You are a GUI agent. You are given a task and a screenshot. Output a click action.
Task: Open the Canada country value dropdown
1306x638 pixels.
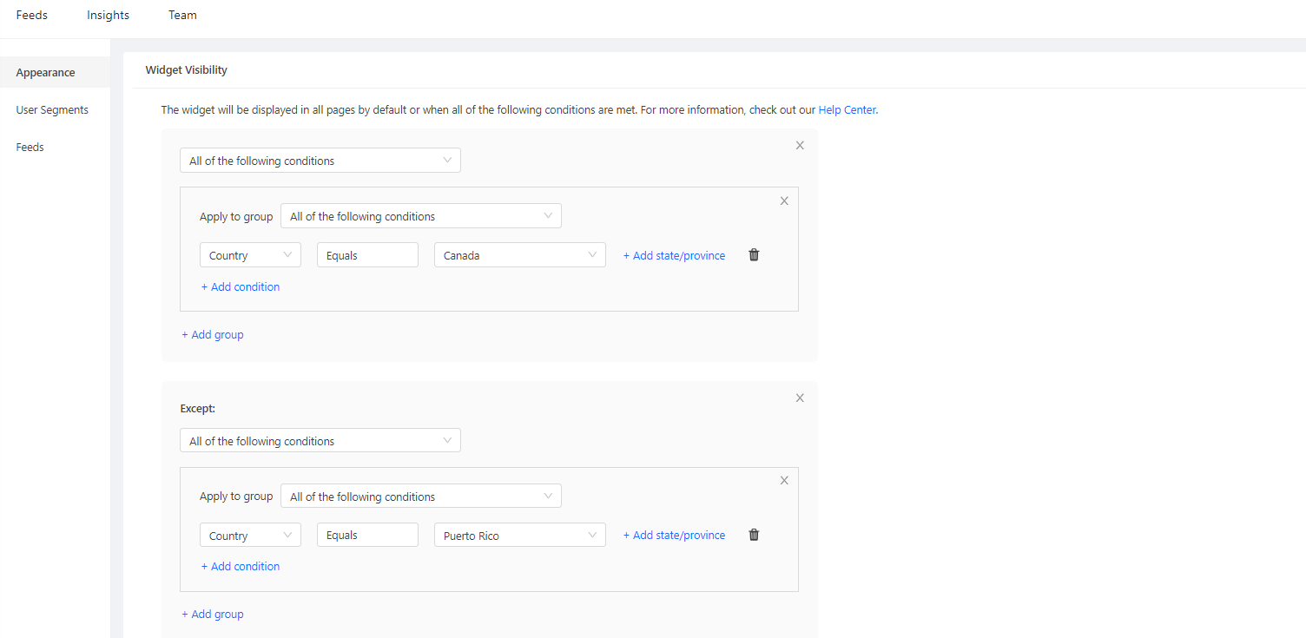pos(520,255)
